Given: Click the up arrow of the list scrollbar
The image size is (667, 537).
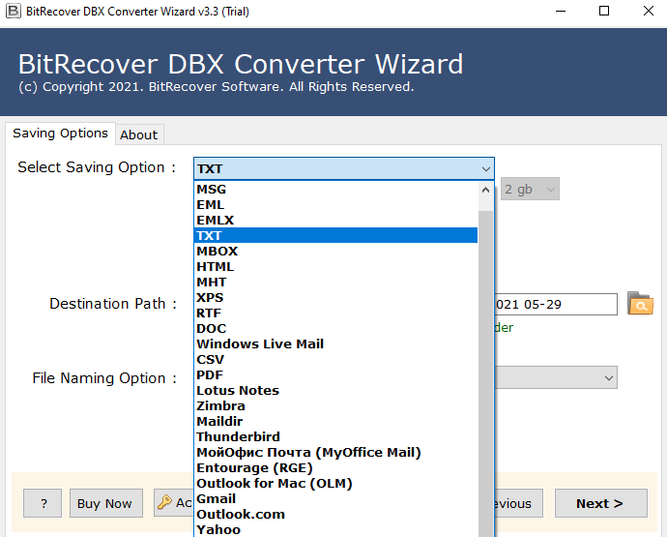Looking at the screenshot, I should coord(485,190).
